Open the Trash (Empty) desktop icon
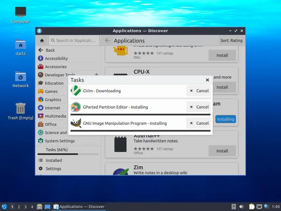Image resolution: width=281 pixels, height=211 pixels. pos(21,112)
